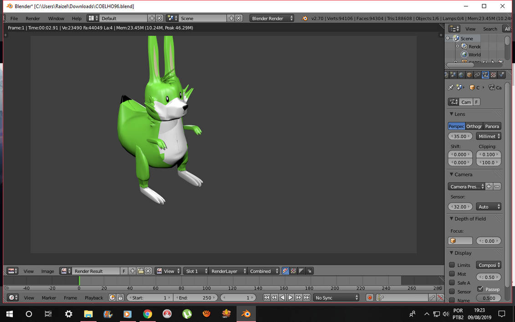Select Orthographic lens mode
The image size is (515, 322).
[474, 126]
